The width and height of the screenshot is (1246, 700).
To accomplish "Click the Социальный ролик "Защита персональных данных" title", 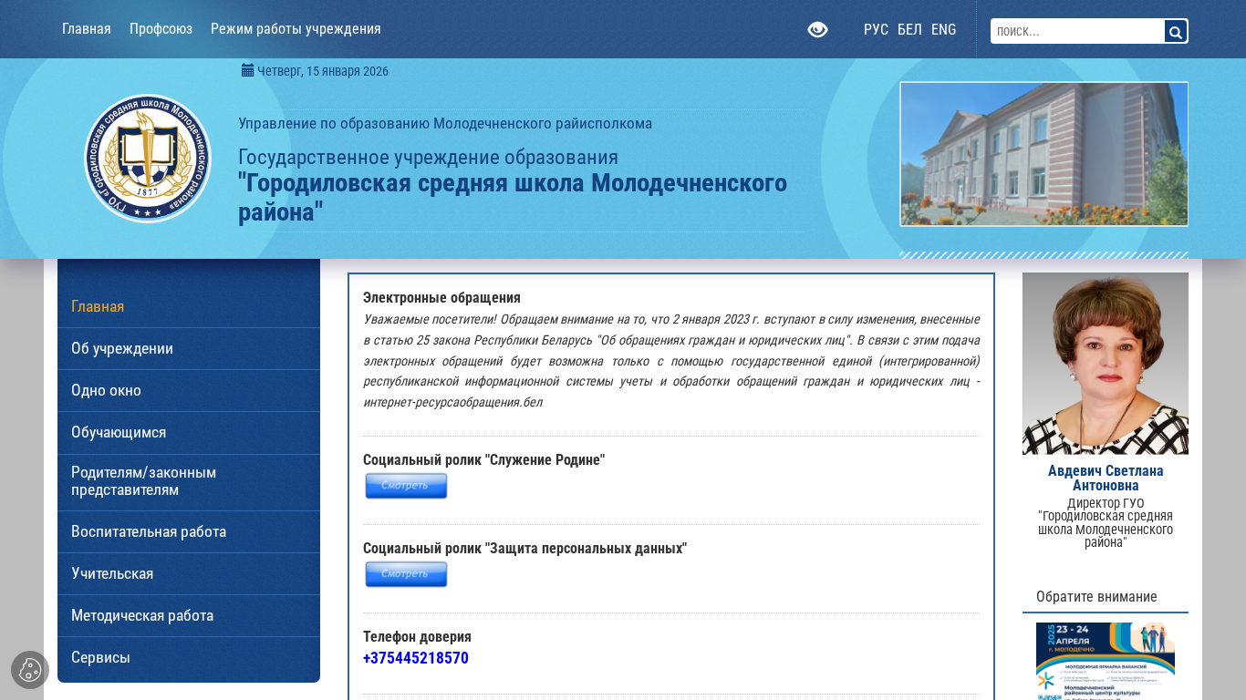I will coord(524,548).
